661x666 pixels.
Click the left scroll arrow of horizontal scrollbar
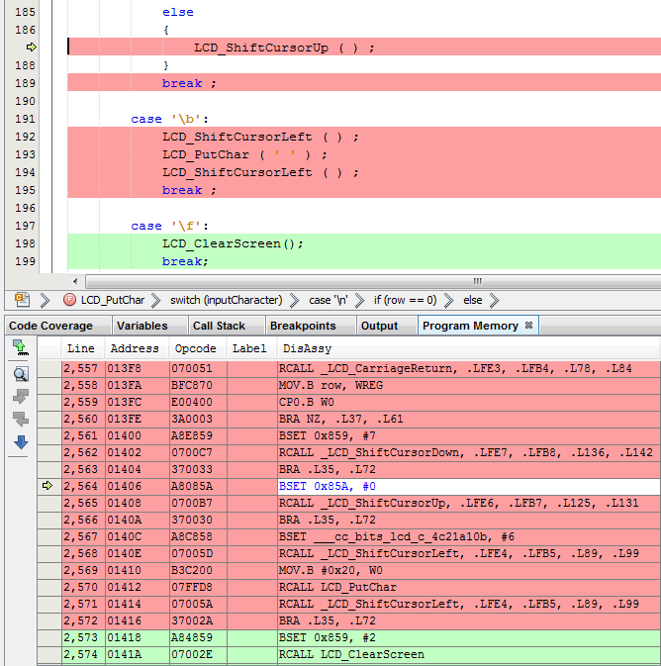pyautogui.click(x=75, y=281)
